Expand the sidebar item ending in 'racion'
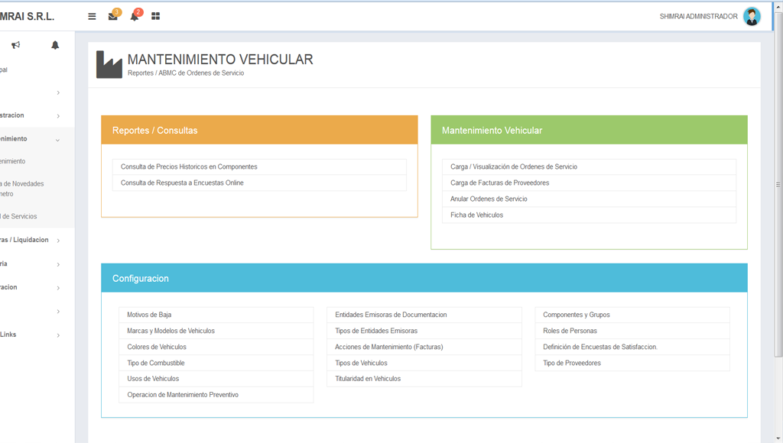Screen dimensions: 783x443 point(30,287)
